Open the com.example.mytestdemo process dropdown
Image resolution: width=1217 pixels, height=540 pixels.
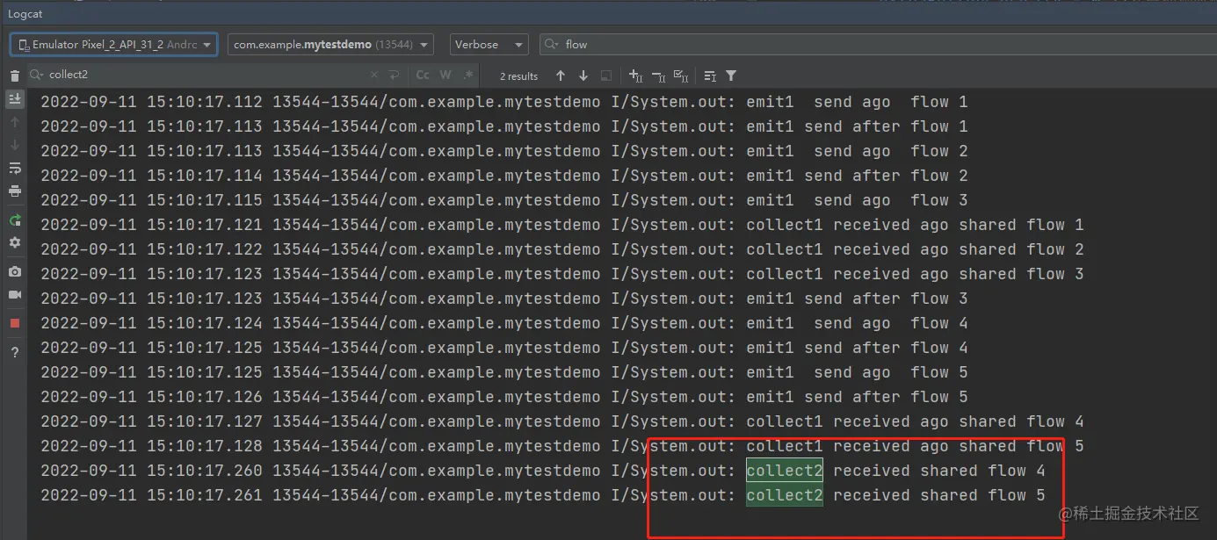[x=330, y=44]
